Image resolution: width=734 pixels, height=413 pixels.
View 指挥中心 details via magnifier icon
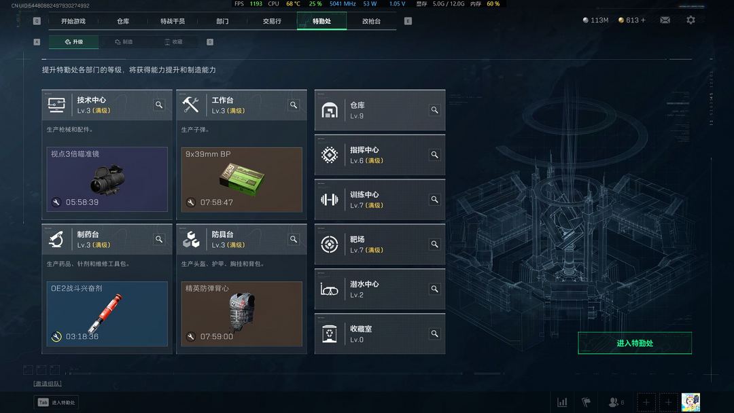pyautogui.click(x=434, y=155)
